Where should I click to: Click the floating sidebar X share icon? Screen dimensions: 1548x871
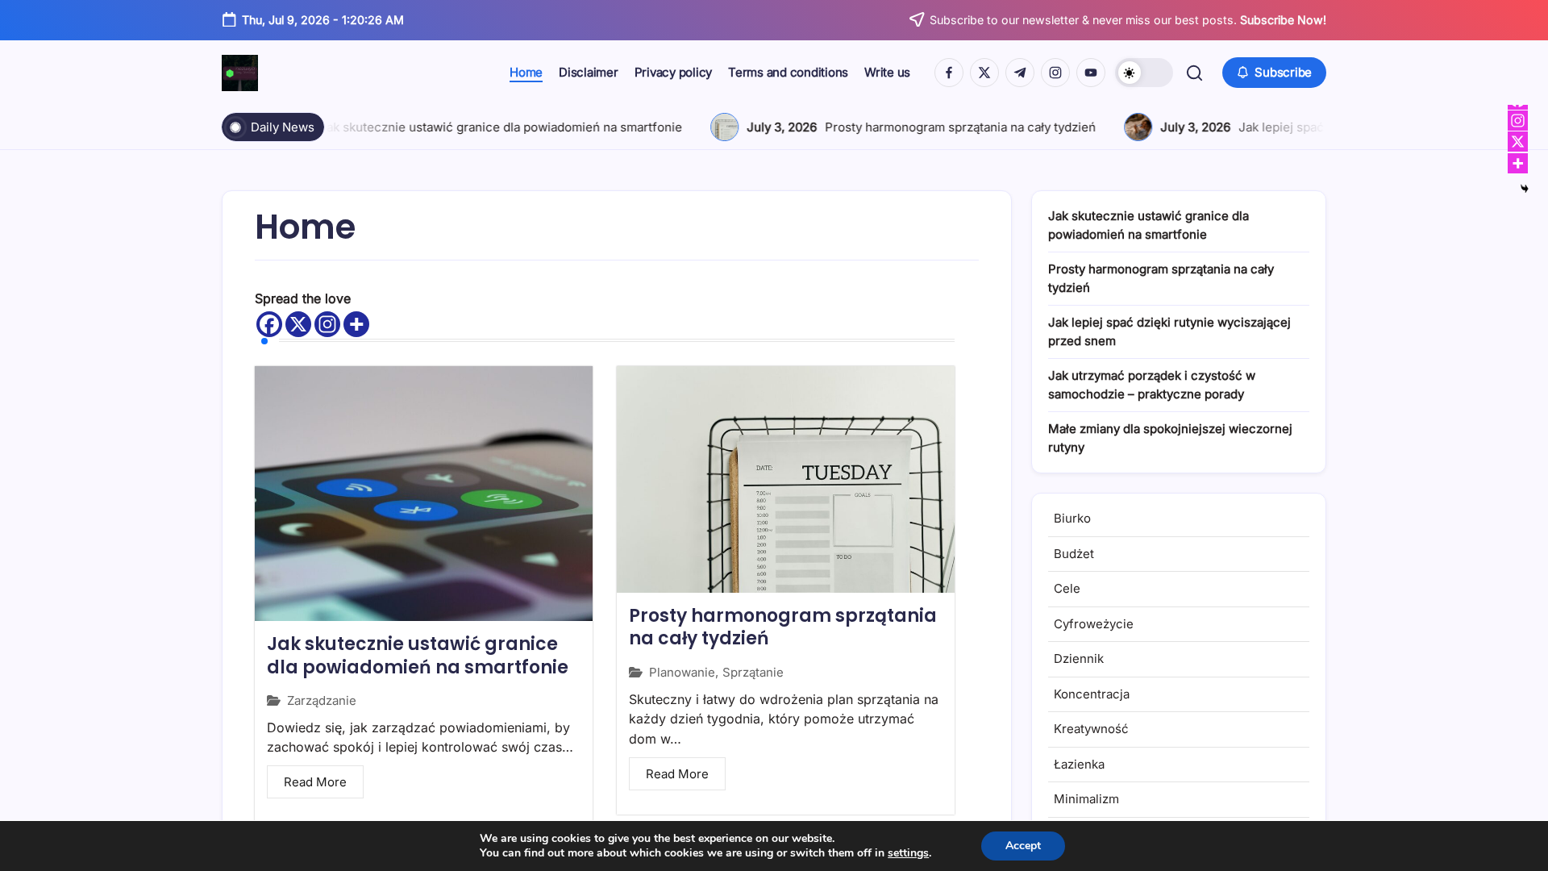coord(1517,142)
